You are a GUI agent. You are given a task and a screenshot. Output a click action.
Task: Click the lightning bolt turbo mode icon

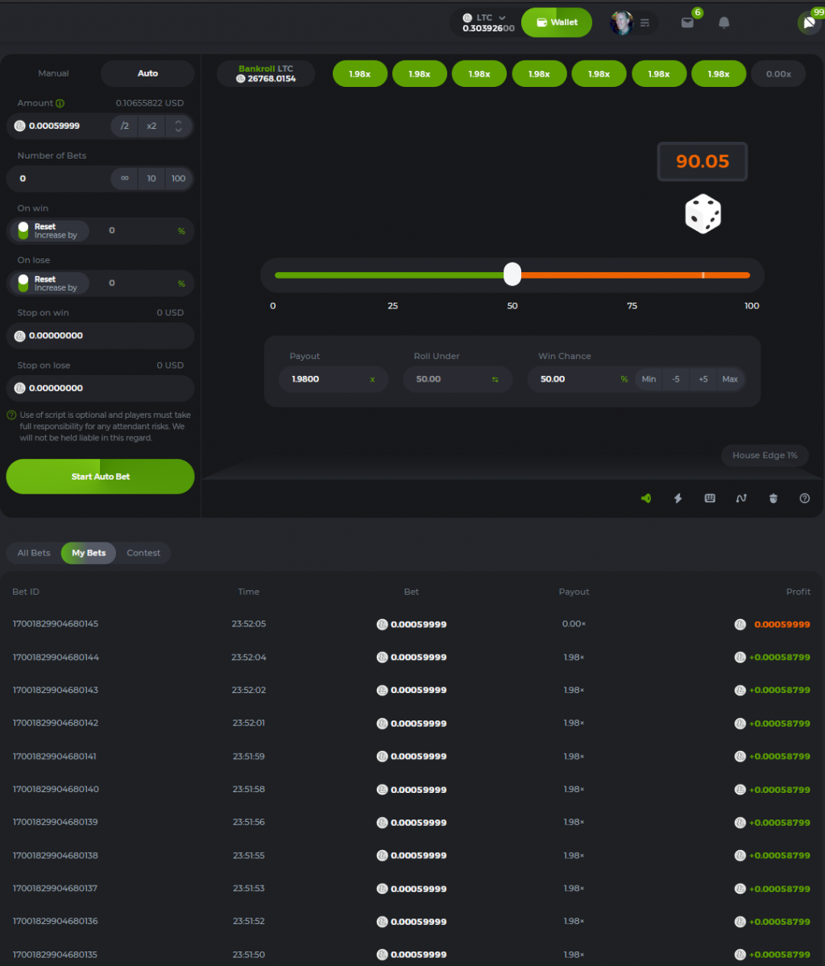678,498
